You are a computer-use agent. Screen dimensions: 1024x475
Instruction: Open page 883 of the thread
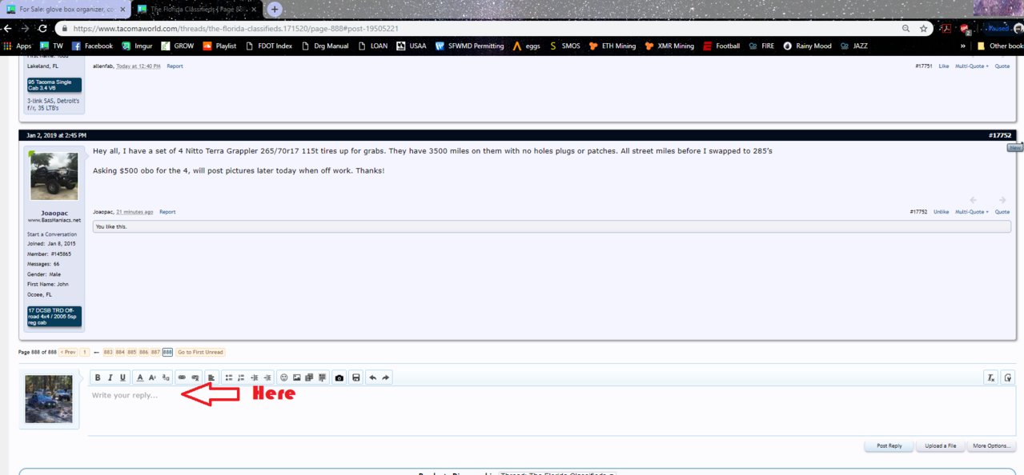[x=108, y=352]
